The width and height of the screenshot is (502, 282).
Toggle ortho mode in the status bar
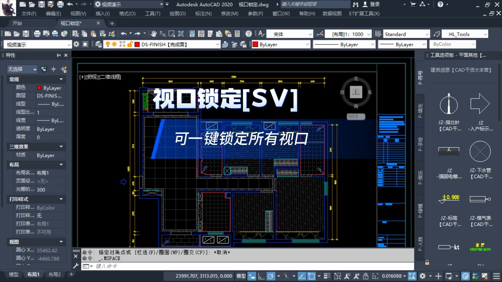261,276
